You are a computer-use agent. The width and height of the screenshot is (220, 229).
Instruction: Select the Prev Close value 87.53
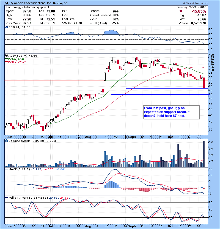tap(27, 23)
